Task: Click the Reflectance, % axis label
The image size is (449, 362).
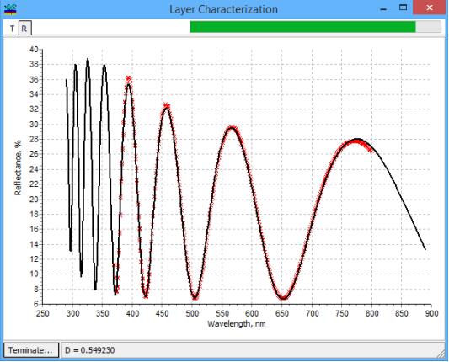Action: click(x=18, y=168)
